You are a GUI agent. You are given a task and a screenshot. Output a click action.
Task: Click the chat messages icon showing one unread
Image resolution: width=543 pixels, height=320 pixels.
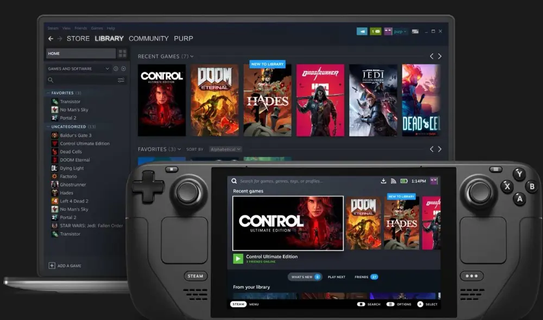click(x=375, y=31)
